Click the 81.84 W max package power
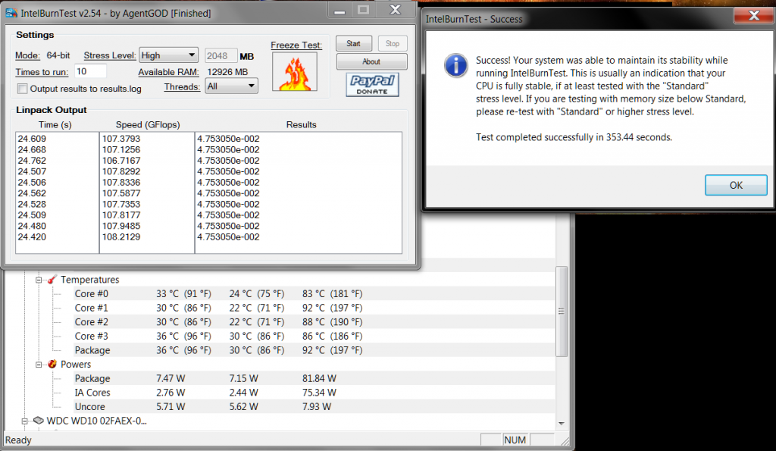 319,378
